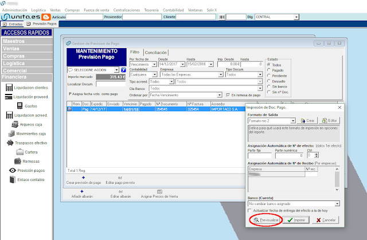367x240 pixels.
Task: Open Previsión pagos eye icon
Action: click(x=12, y=170)
